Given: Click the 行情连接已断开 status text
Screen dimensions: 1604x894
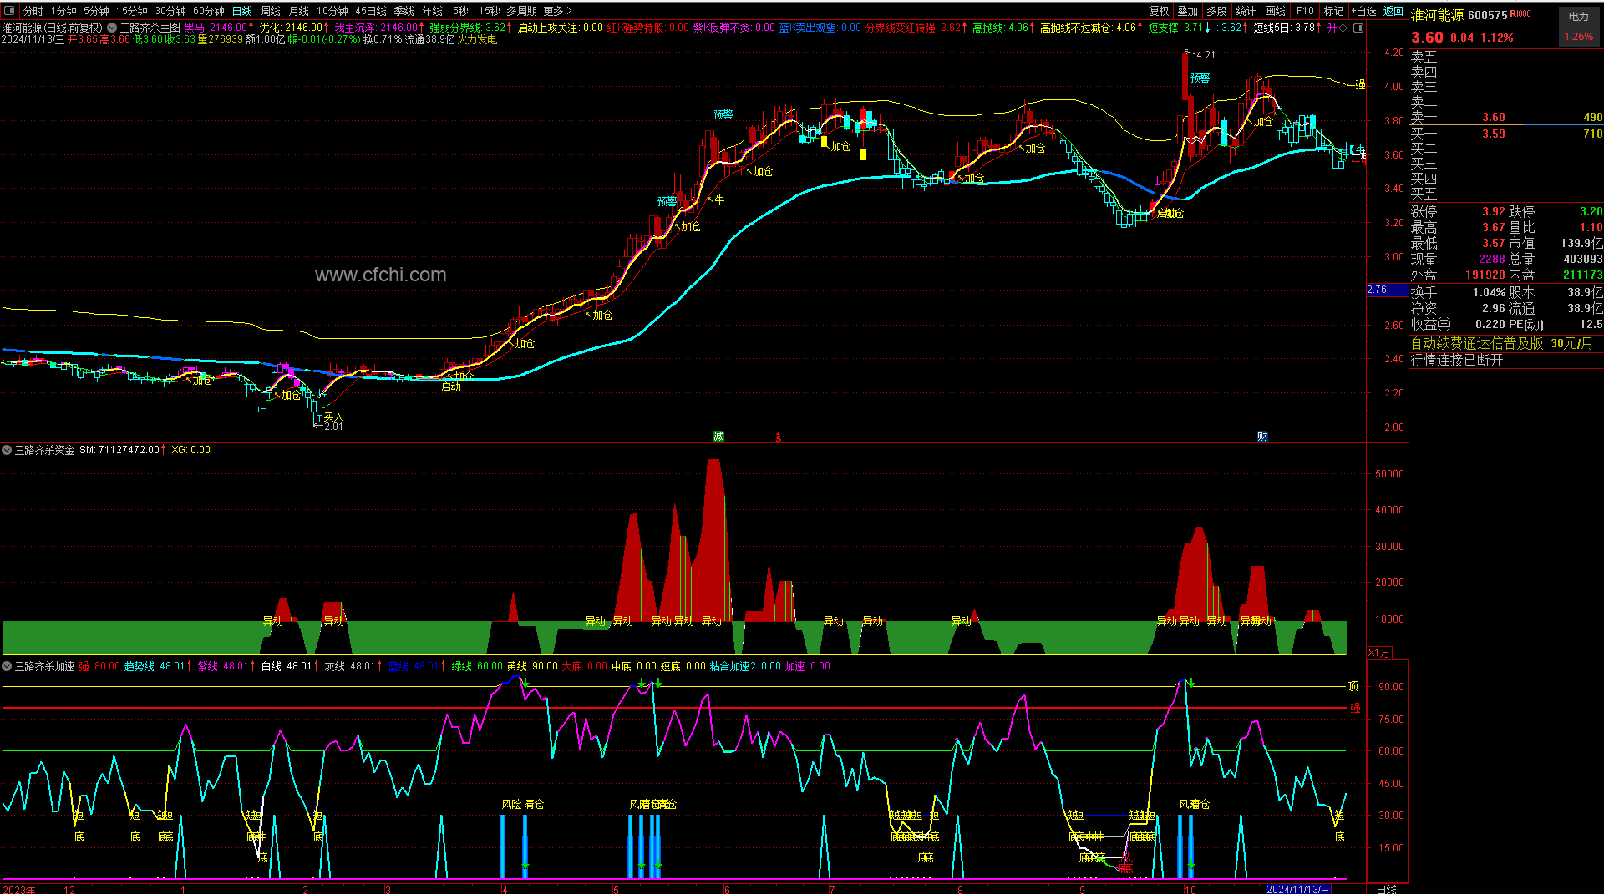Looking at the screenshot, I should click(1457, 360).
